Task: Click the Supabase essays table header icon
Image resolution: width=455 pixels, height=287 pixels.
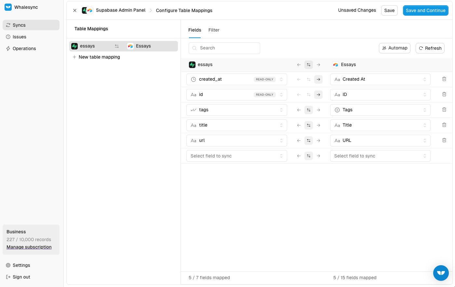Action: point(192,65)
